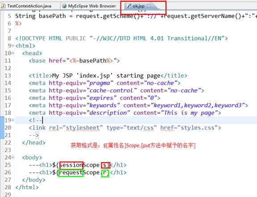The image size is (257, 197).
Task: Click the link rel="stylesheet" line
Action: (125, 128)
